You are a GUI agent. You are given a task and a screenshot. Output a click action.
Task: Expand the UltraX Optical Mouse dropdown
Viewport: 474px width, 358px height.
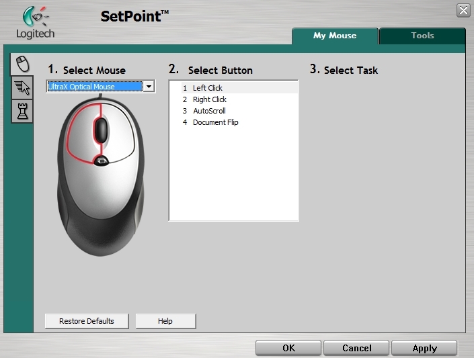click(149, 87)
